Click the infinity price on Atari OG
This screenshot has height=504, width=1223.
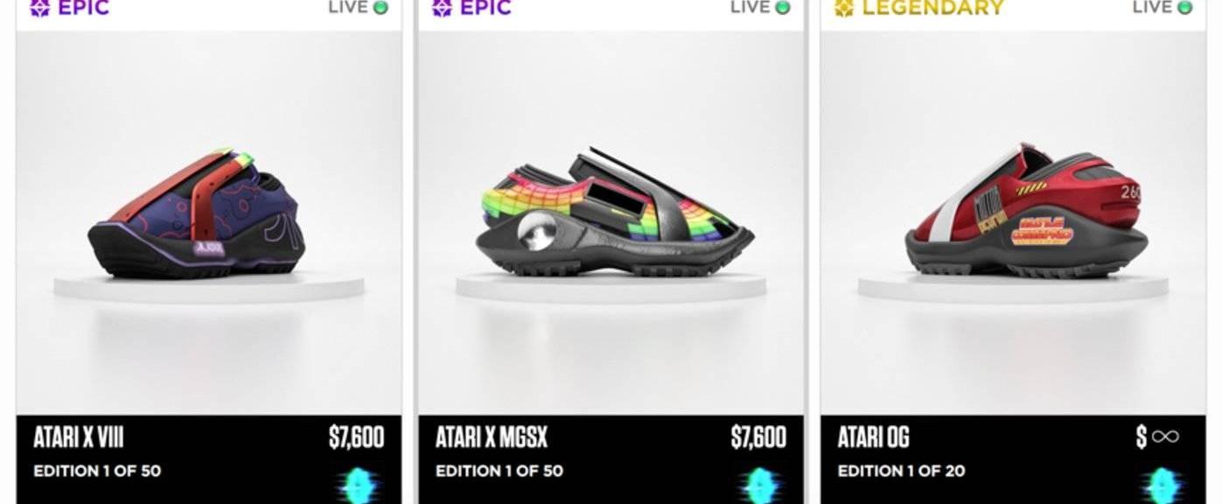1157,437
